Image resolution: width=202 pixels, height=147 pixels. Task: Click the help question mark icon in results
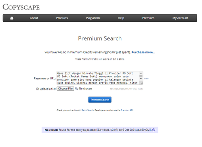click(154, 130)
